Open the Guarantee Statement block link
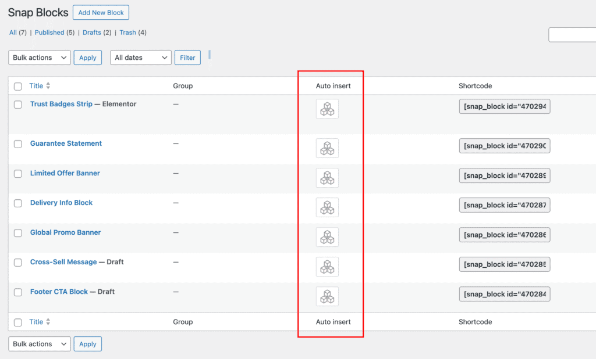The width and height of the screenshot is (596, 359). [66, 143]
